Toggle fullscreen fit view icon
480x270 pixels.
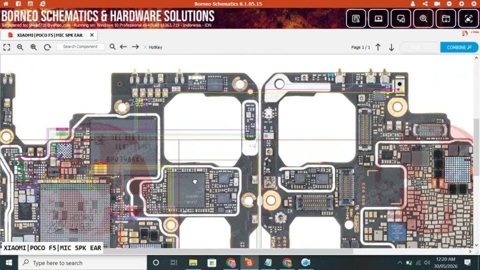coord(7,47)
